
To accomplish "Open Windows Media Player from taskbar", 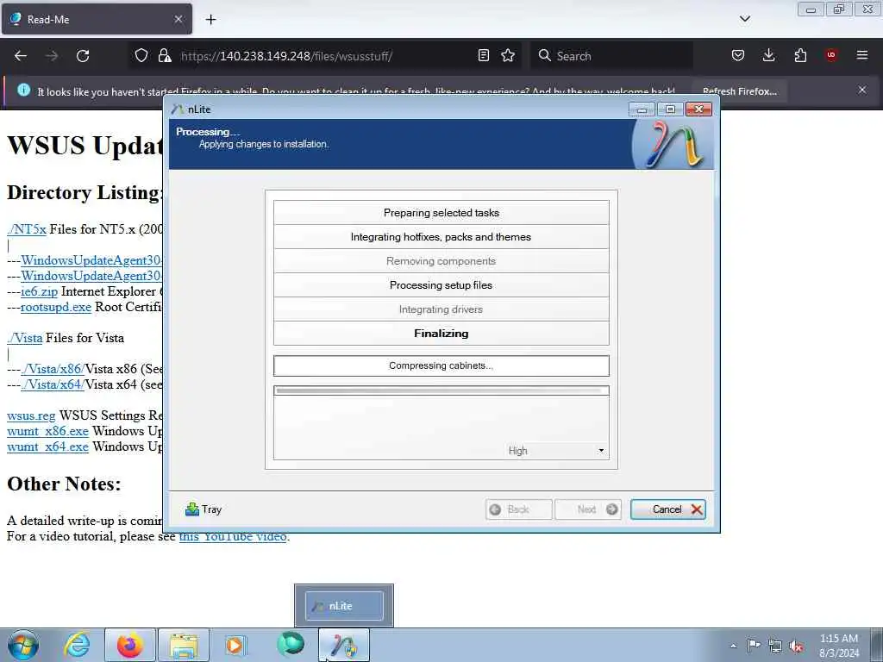I will 235,645.
